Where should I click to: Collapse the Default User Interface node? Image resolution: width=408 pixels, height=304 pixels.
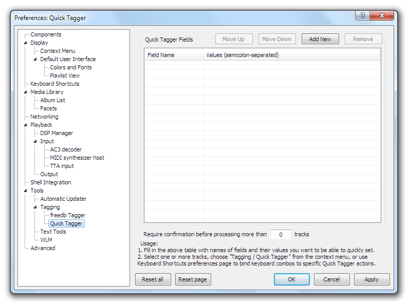tap(35, 60)
